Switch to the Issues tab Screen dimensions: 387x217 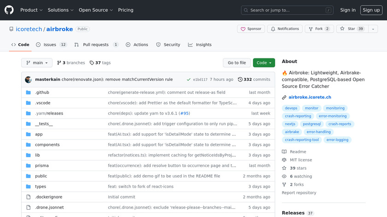tap(50, 45)
